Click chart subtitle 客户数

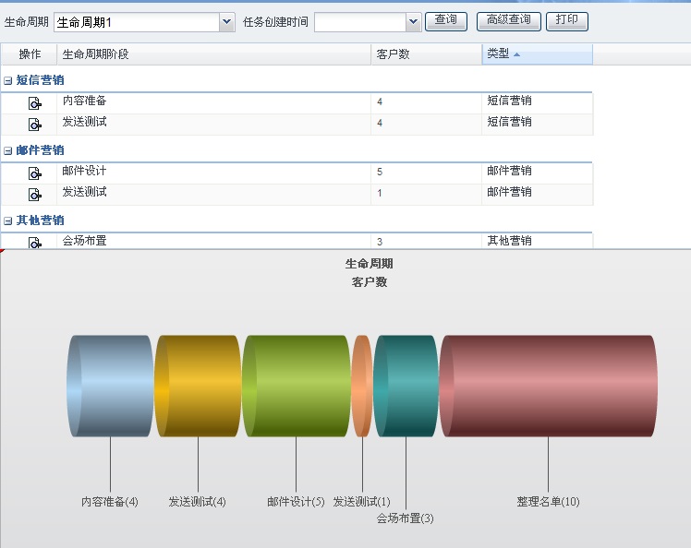point(370,281)
